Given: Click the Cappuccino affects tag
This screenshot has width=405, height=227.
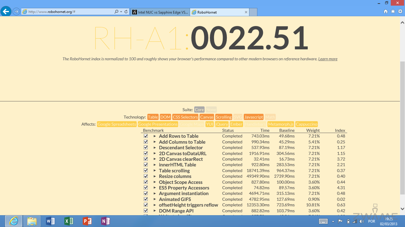Looking at the screenshot, I should 307,124.
